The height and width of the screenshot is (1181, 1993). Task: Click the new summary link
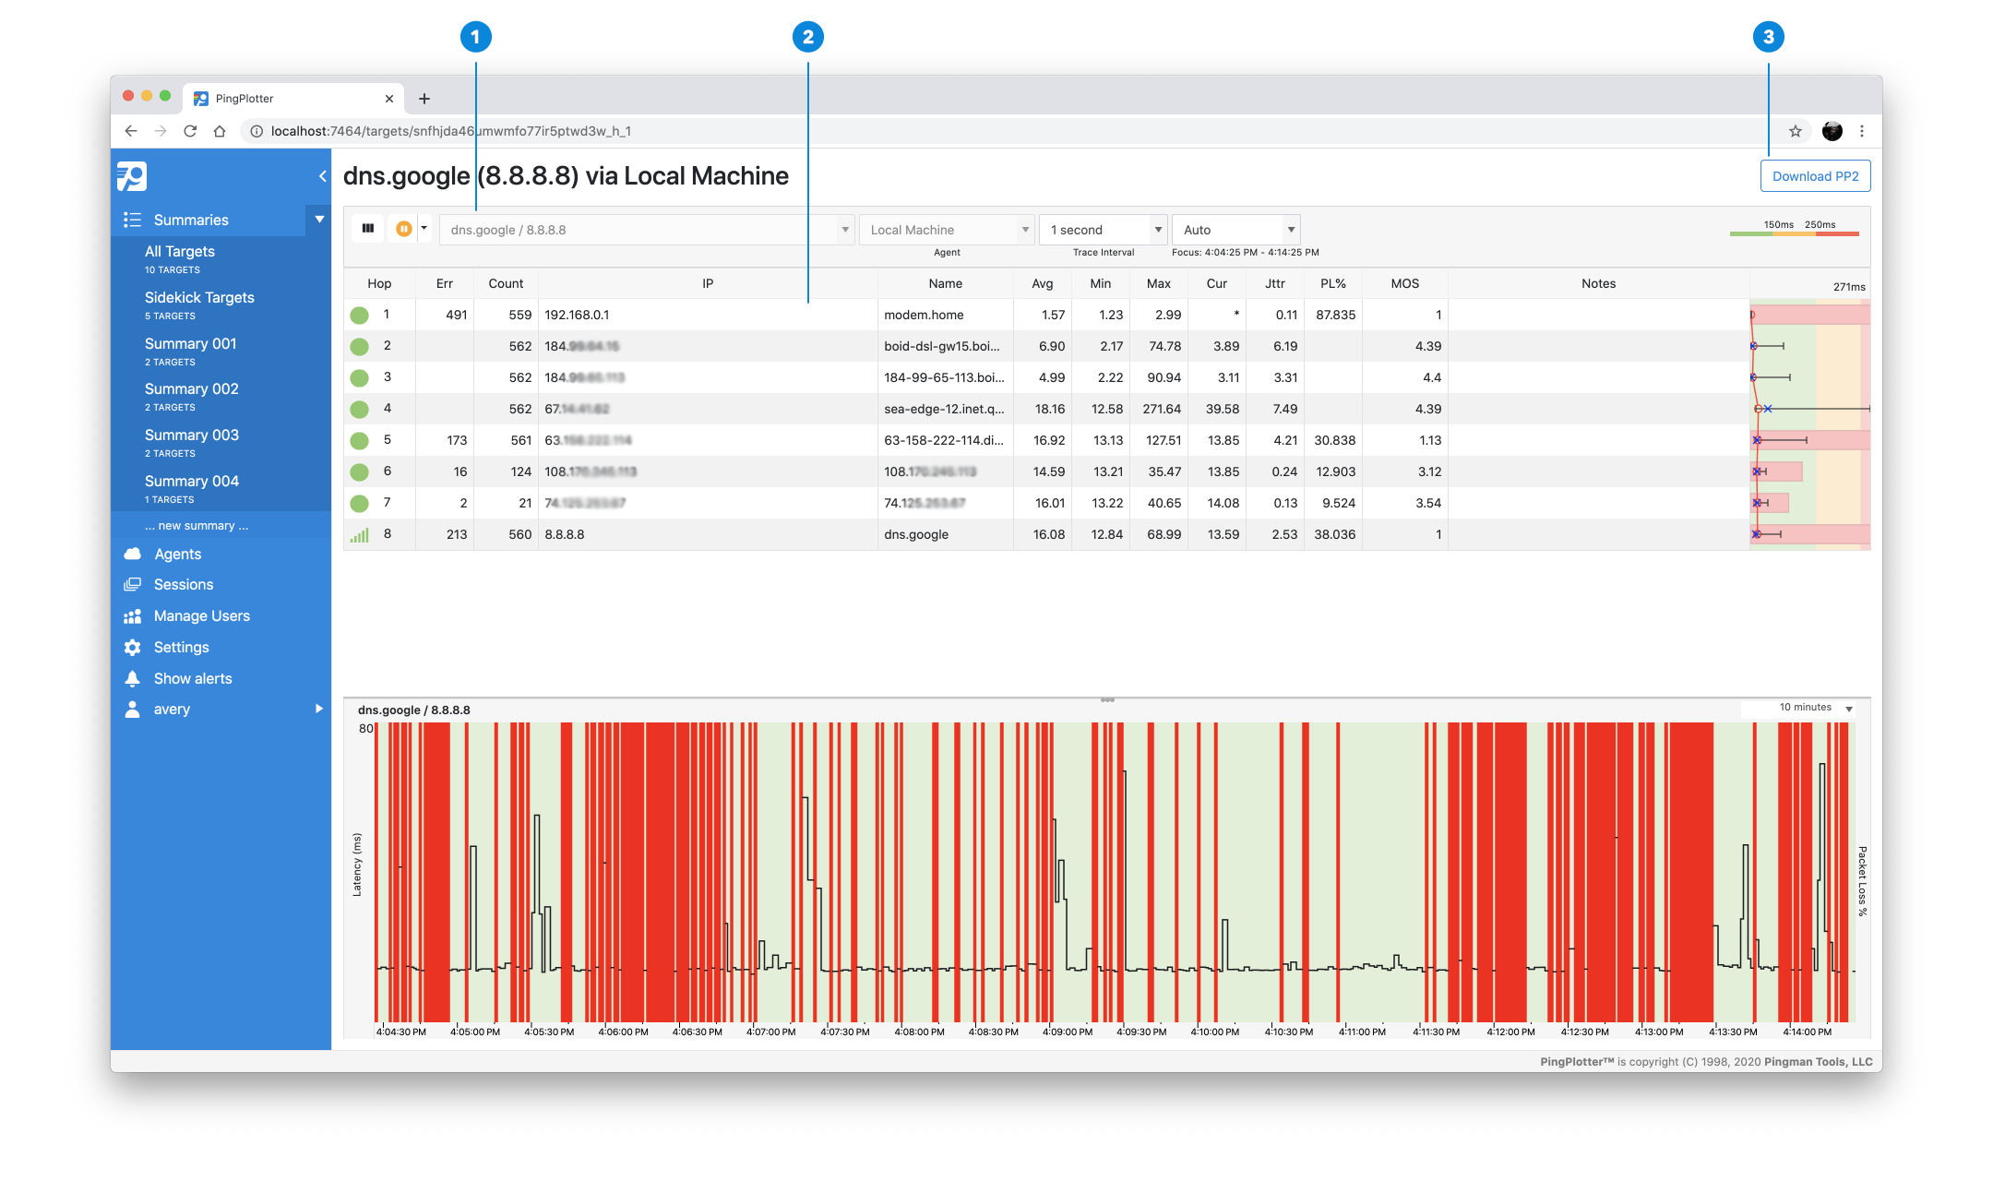[x=196, y=526]
